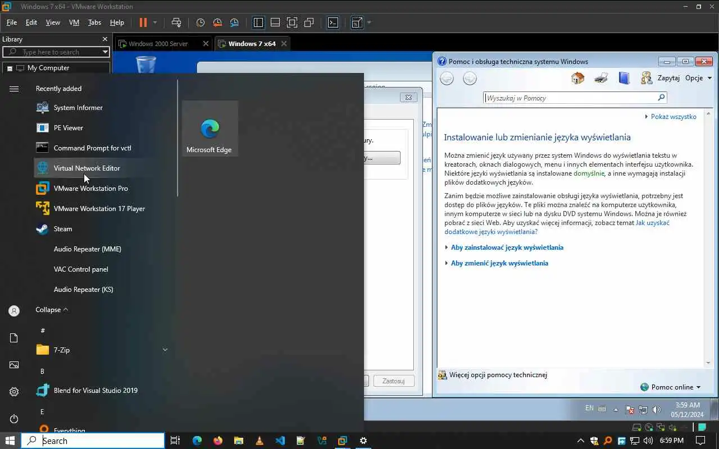Toggle the thumbnail bar view in VMware
The height and width of the screenshot is (449, 719).
click(x=275, y=22)
